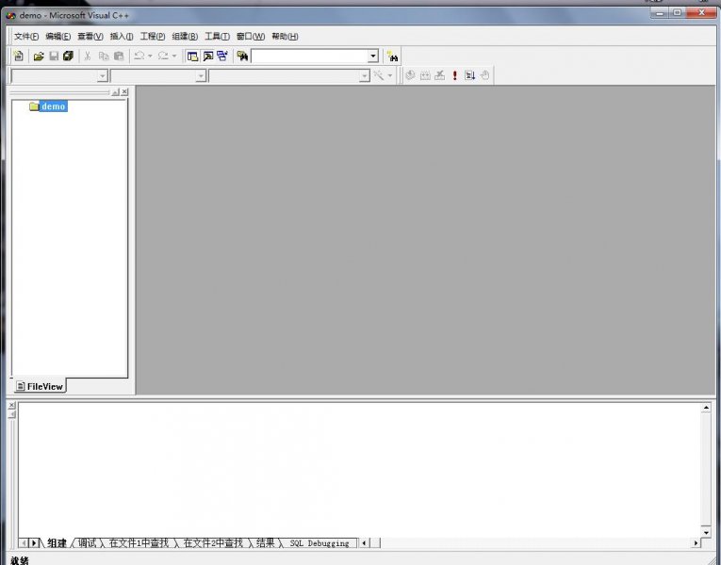Click the Open file folder icon
The image size is (721, 565).
pyautogui.click(x=39, y=56)
